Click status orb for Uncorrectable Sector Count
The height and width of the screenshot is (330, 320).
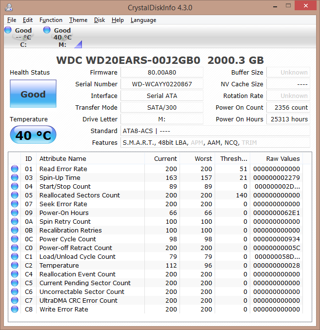coord(15,291)
